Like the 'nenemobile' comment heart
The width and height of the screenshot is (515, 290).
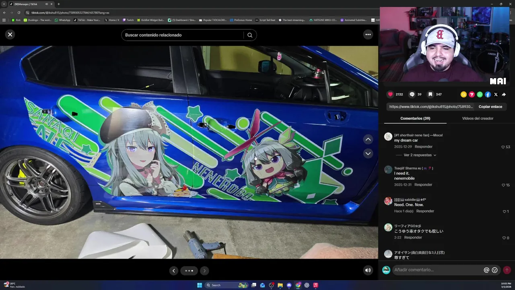point(503,185)
